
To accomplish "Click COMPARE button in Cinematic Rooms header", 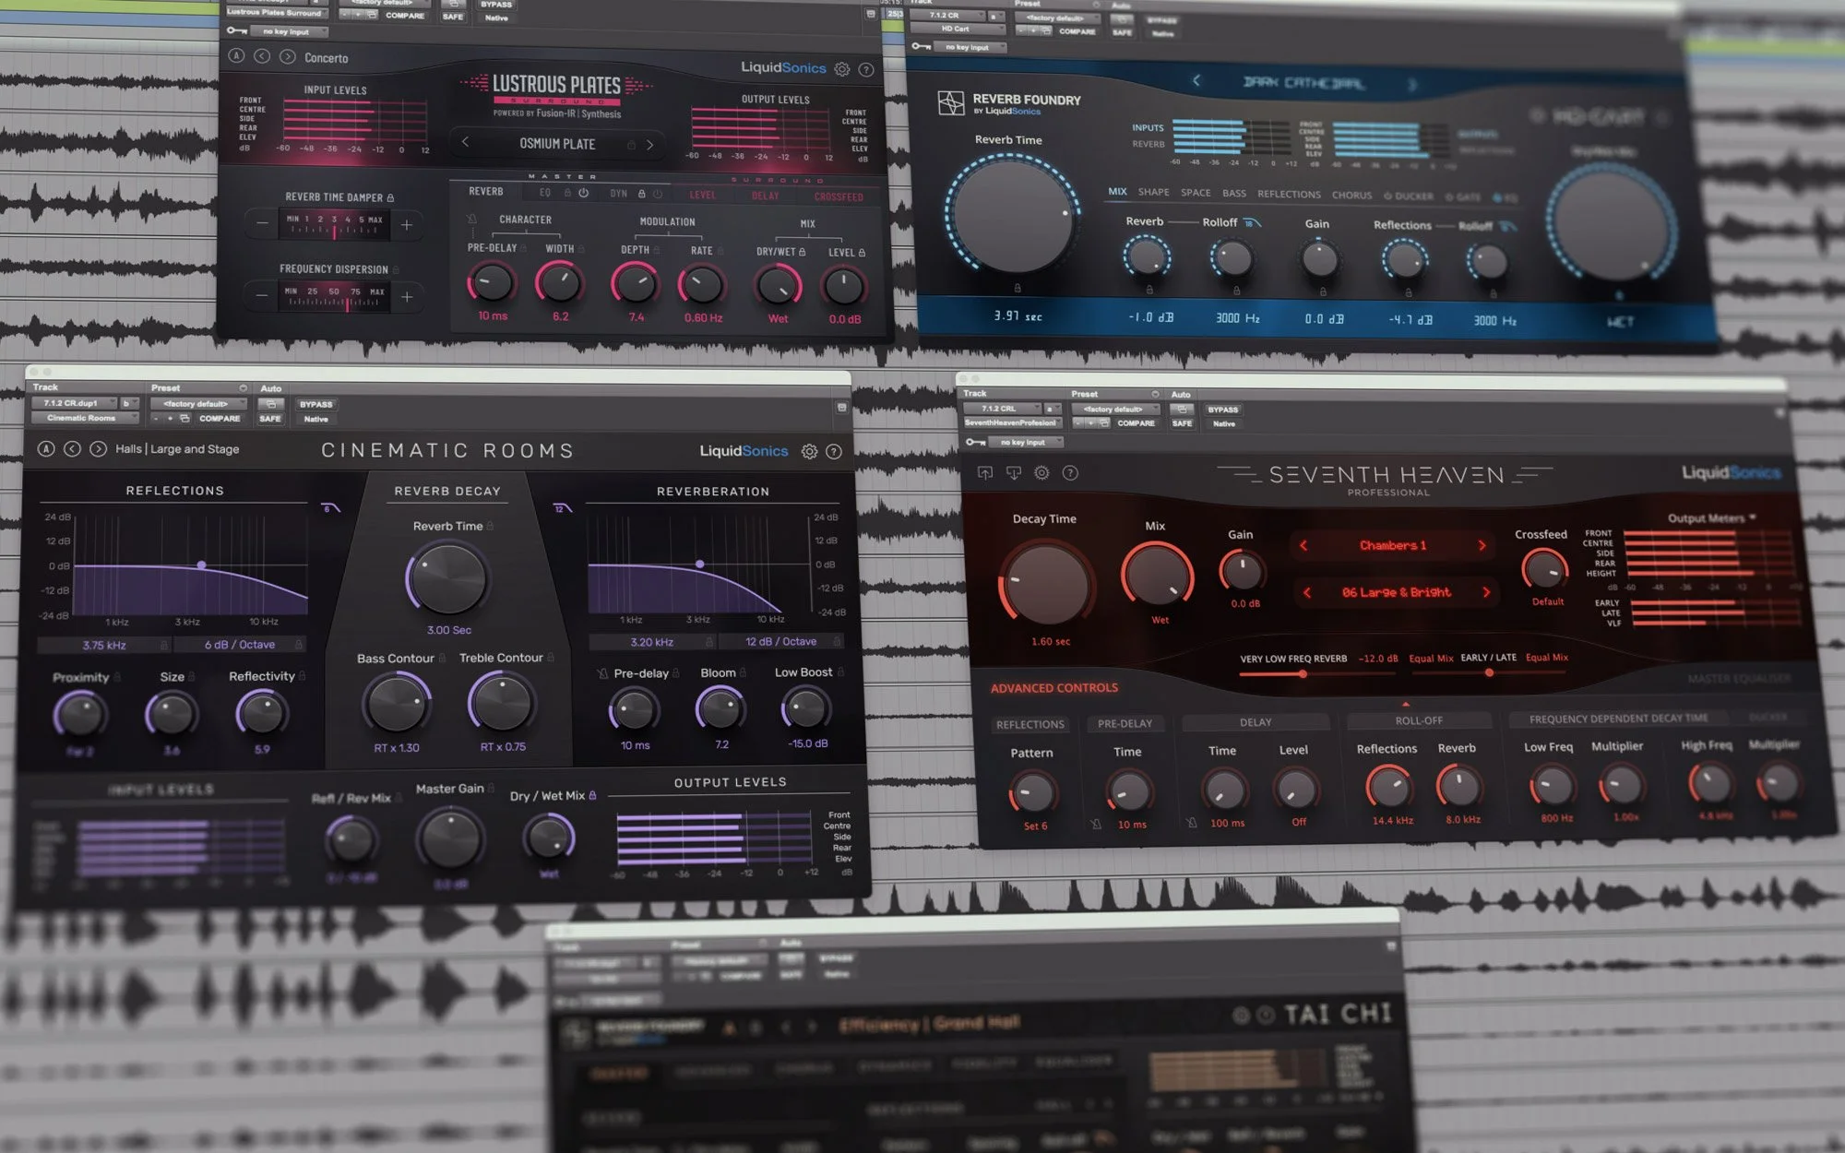I will pos(220,419).
